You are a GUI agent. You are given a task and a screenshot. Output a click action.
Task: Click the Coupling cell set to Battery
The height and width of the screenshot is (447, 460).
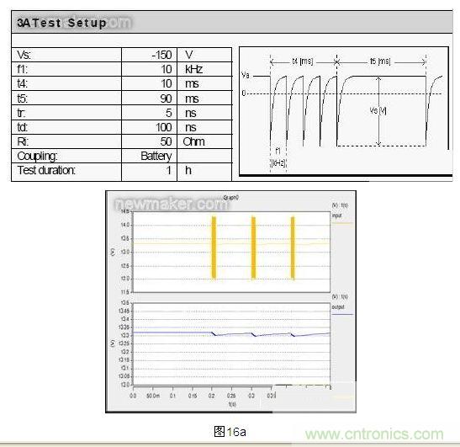click(x=149, y=156)
